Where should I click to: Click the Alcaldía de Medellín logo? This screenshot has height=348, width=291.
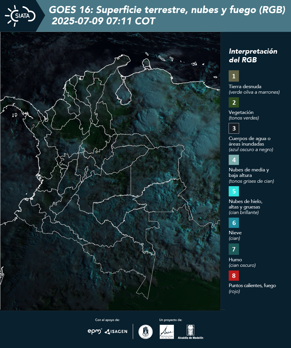(191, 332)
